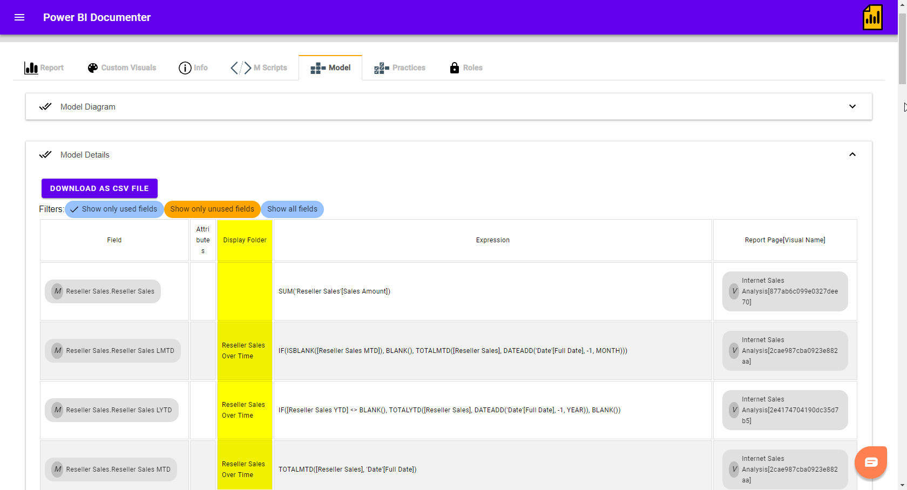Select the Report bar chart icon
Viewport: 907px width, 490px height.
[31, 67]
